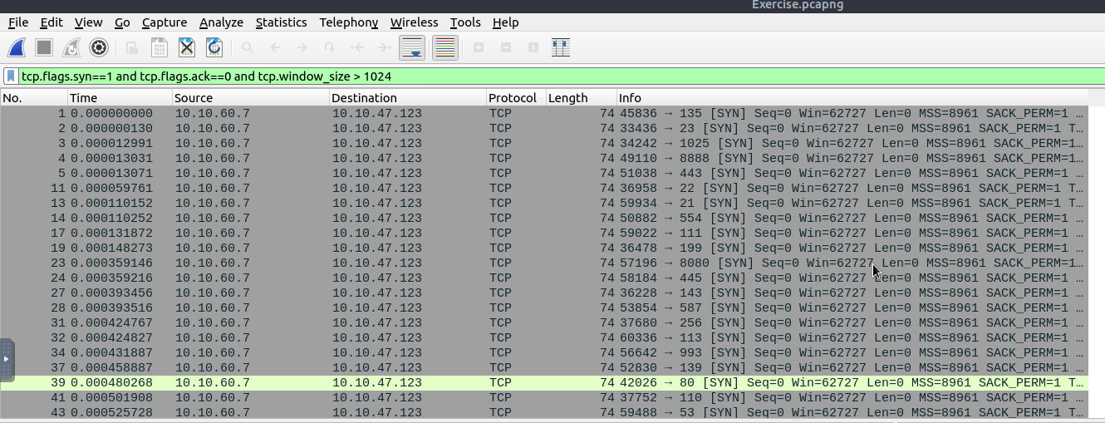Go back in packet history
The height and width of the screenshot is (423, 1105).
click(x=275, y=48)
